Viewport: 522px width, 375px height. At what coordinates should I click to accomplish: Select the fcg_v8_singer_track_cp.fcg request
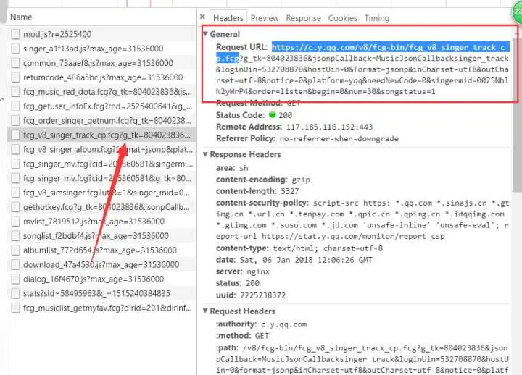click(101, 135)
